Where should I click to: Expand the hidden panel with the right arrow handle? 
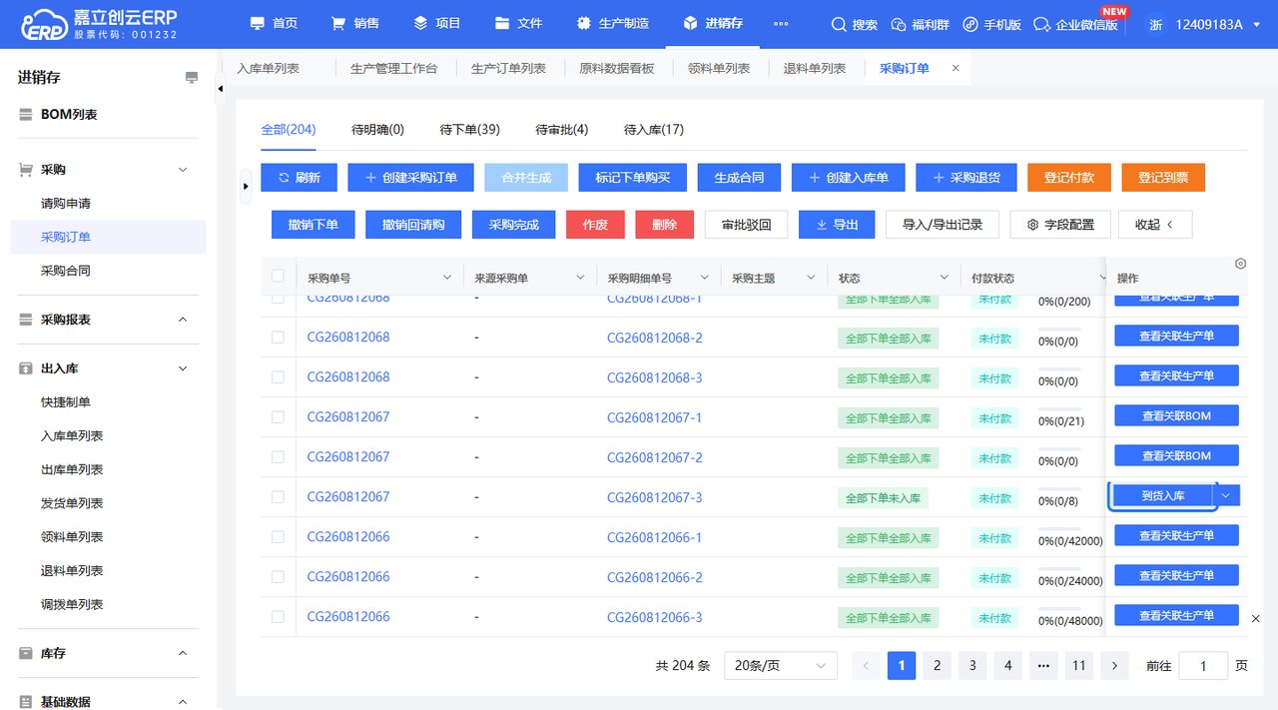(x=246, y=186)
